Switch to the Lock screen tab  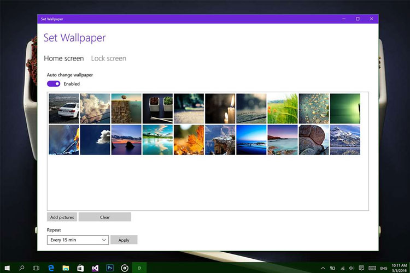pos(108,58)
